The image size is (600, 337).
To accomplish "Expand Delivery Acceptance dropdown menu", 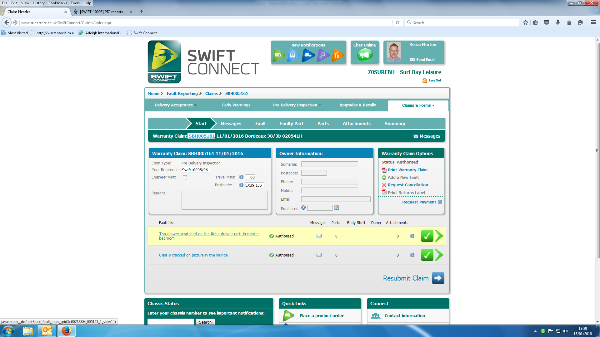I will pyautogui.click(x=175, y=105).
